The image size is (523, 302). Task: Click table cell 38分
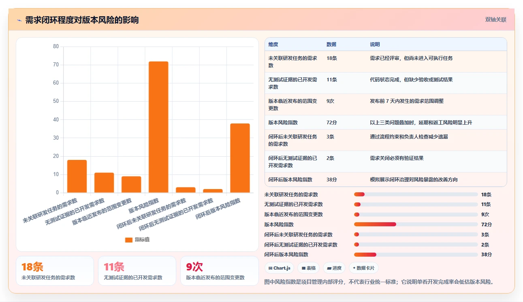[332, 180]
